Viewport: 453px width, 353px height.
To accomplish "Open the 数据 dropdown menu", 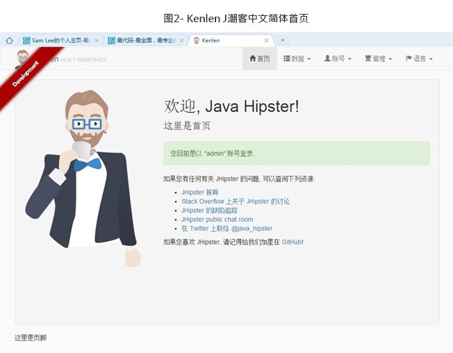I will tap(297, 58).
